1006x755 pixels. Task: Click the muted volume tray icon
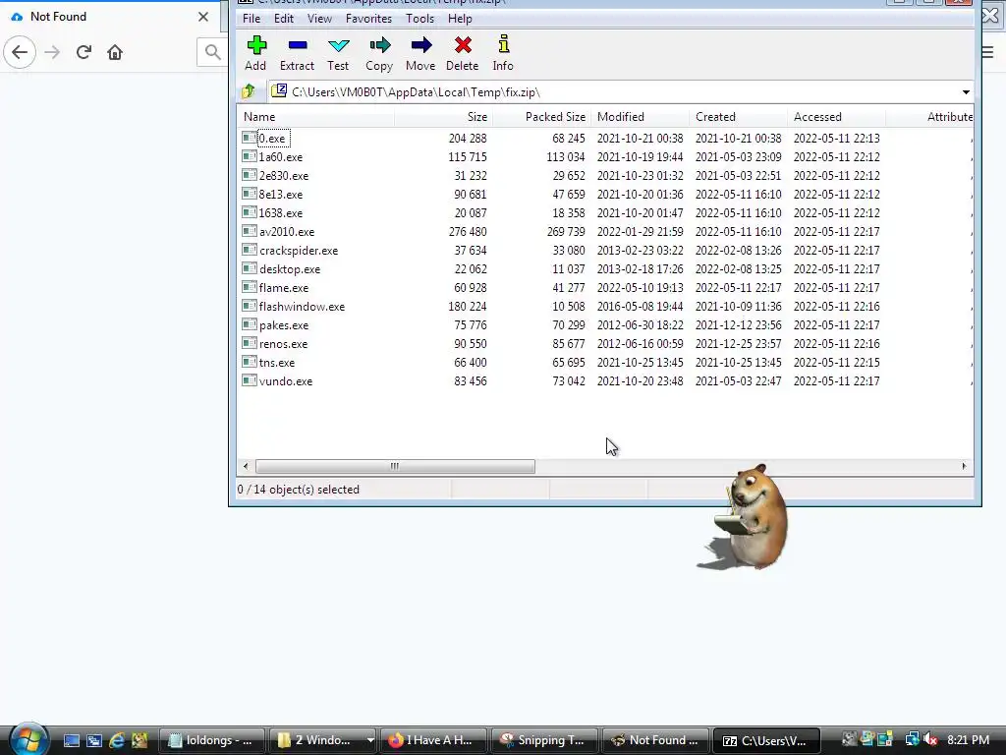(930, 739)
